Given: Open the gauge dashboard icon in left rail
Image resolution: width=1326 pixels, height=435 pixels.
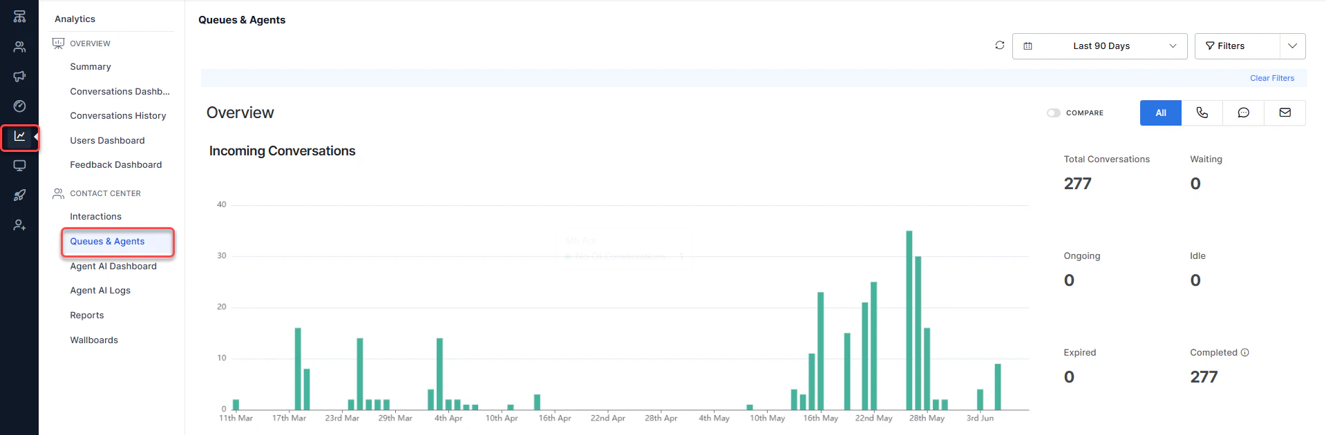Looking at the screenshot, I should click(x=19, y=106).
